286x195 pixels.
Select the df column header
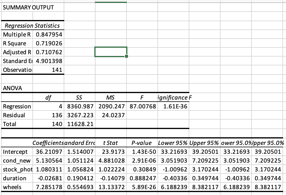click(49, 97)
